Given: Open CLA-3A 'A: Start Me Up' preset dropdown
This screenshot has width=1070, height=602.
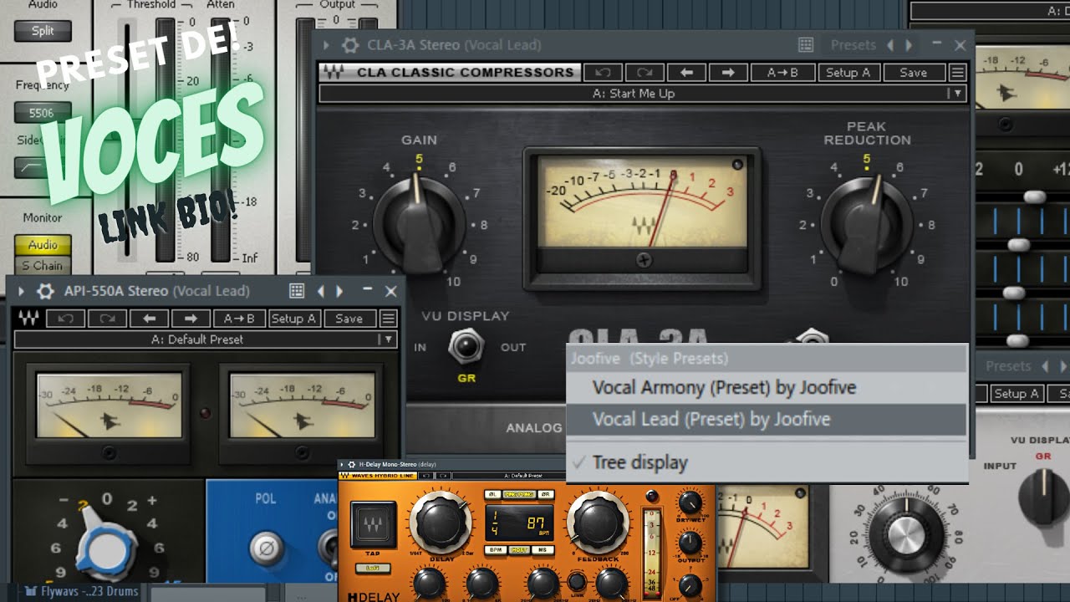Looking at the screenshot, I should click(642, 94).
